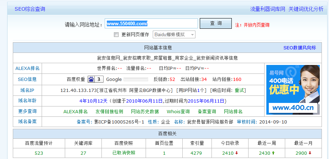Click the Baidu paw weight icon

(x=91, y=79)
